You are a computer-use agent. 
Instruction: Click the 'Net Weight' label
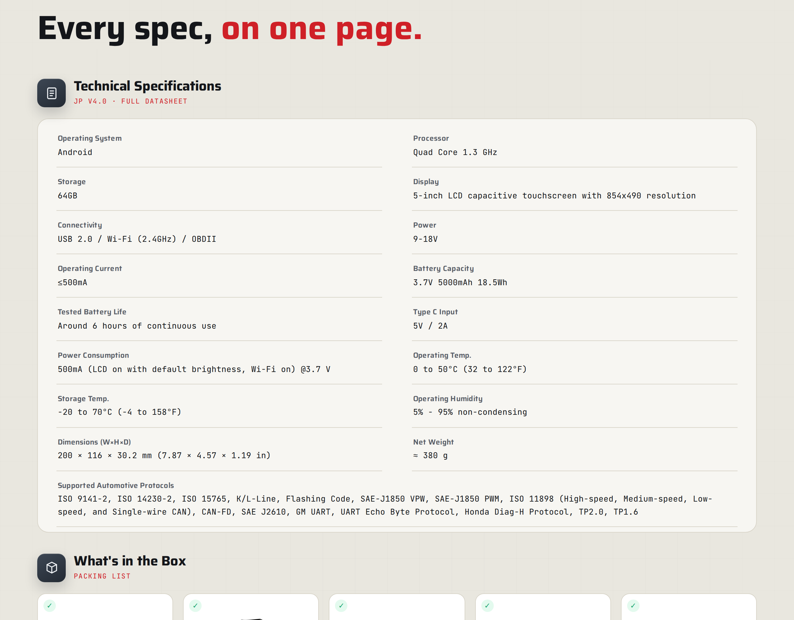433,442
